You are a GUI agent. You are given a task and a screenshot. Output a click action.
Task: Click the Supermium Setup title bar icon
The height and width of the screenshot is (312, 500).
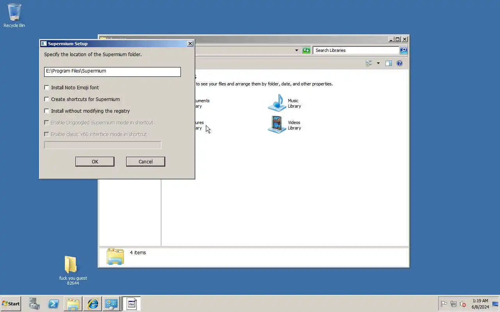tap(44, 44)
